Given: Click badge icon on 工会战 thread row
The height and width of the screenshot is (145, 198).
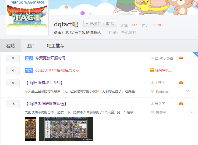Looking at the screenshot, I should [x=181, y=83].
